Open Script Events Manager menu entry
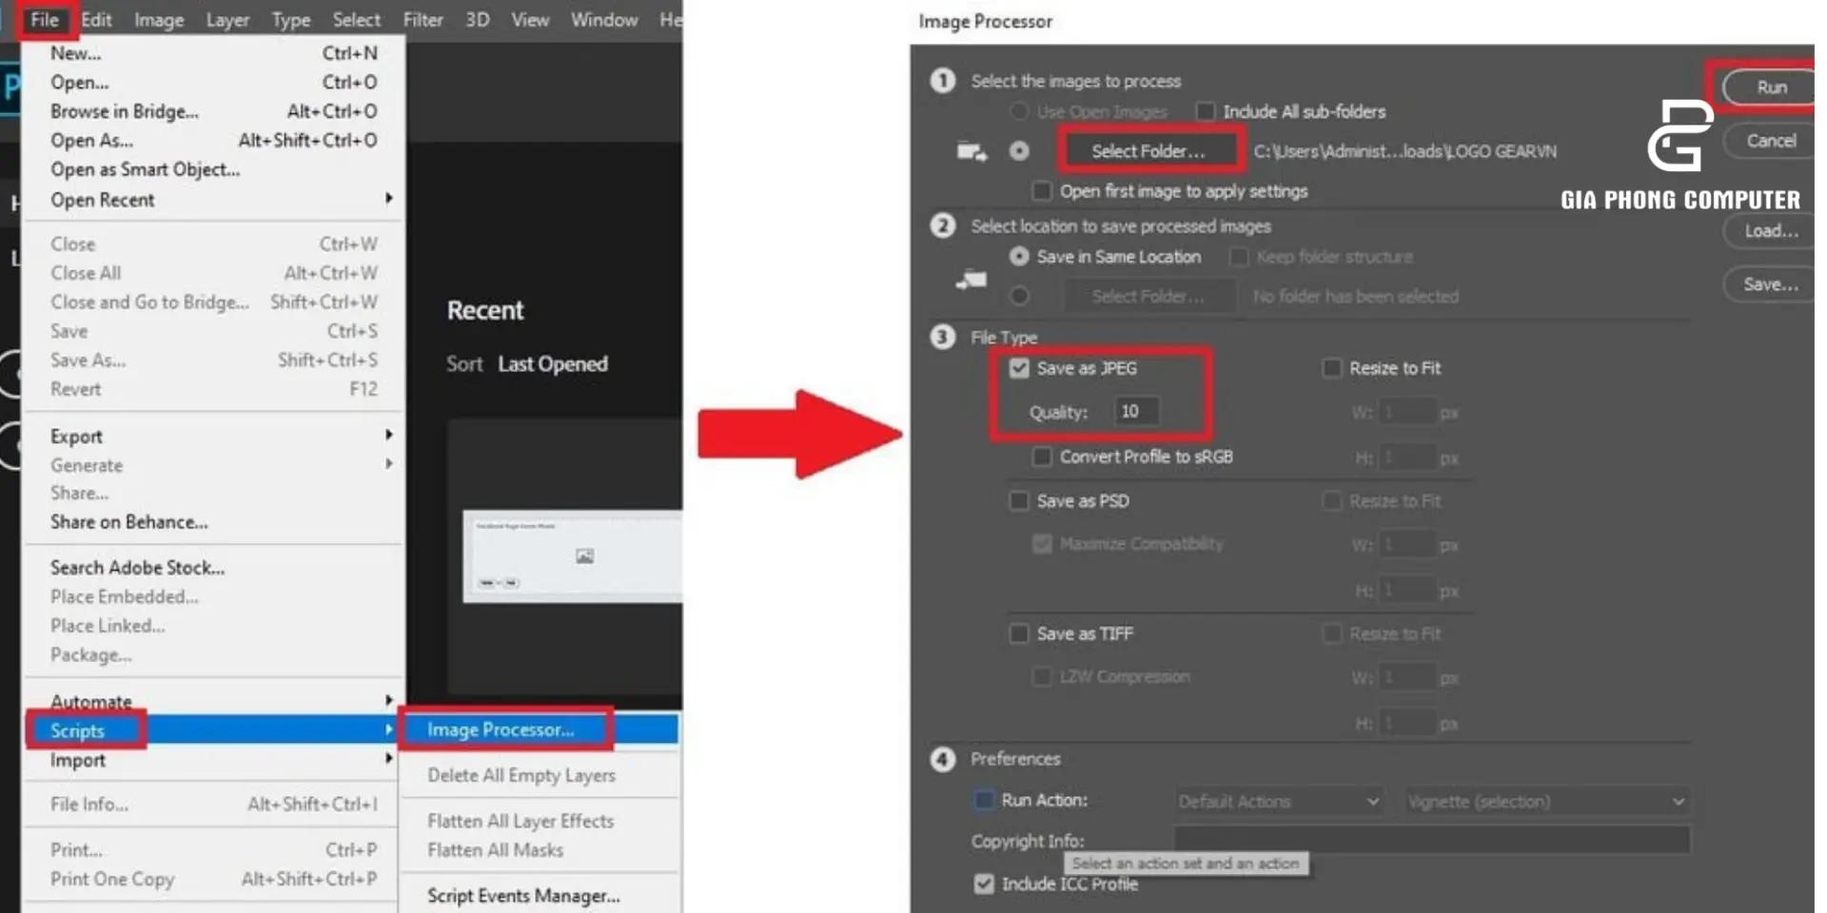The width and height of the screenshot is (1827, 913). click(523, 896)
